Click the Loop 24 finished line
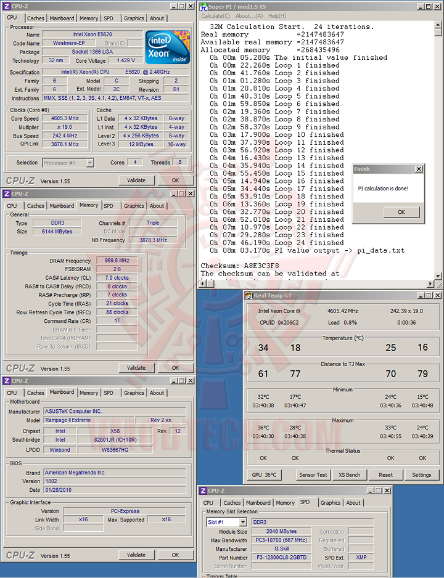Screen dimensions: 444x578 coord(277,243)
